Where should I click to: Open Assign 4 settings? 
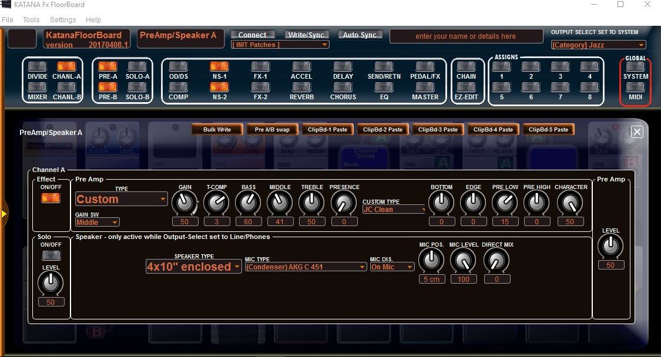click(x=589, y=66)
